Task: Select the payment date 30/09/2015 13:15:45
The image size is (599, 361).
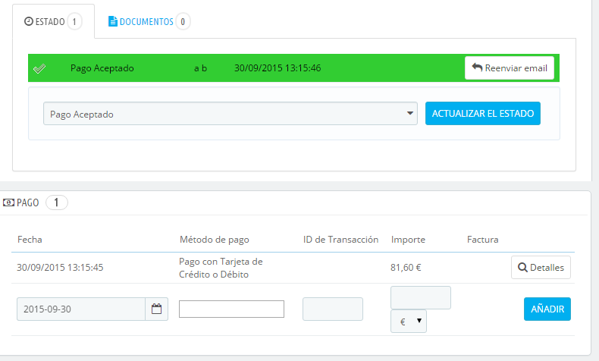Action: point(60,268)
